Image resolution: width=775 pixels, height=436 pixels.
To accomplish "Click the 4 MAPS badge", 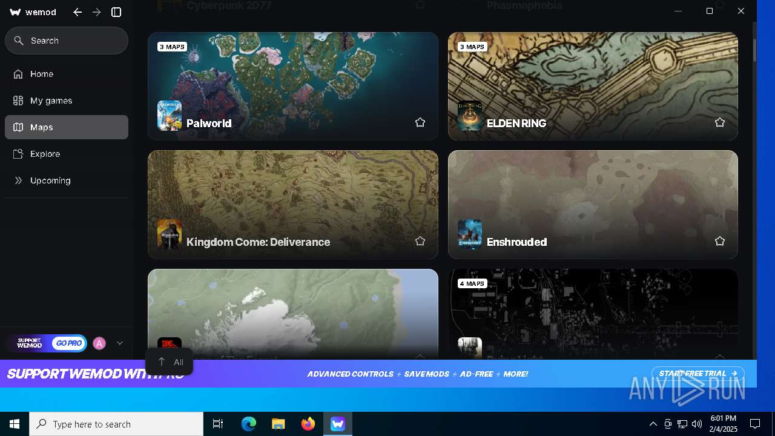I will 472,283.
